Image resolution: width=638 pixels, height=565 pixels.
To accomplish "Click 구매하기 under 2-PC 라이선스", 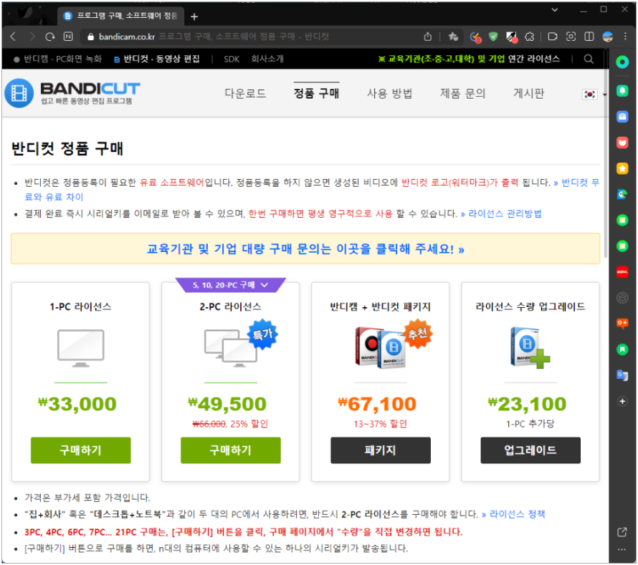I will pyautogui.click(x=230, y=450).
